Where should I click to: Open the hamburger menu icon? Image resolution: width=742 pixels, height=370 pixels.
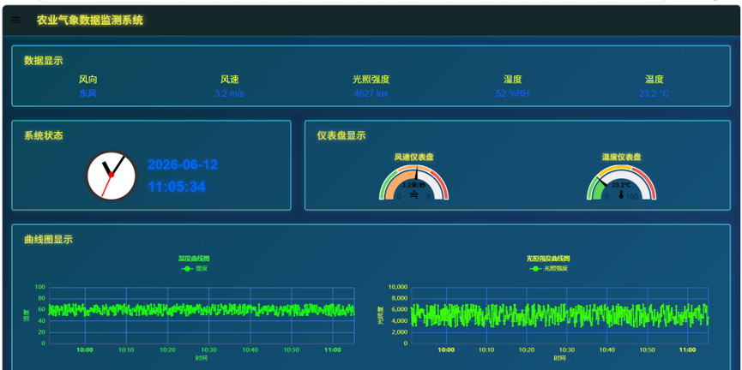[15, 21]
